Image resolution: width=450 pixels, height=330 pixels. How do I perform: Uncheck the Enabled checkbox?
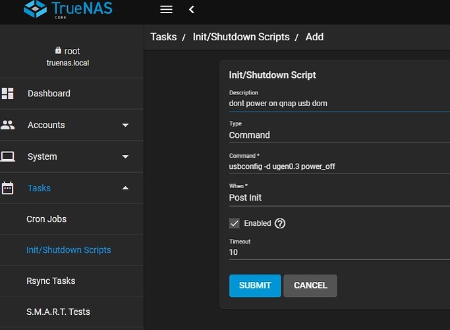click(235, 223)
